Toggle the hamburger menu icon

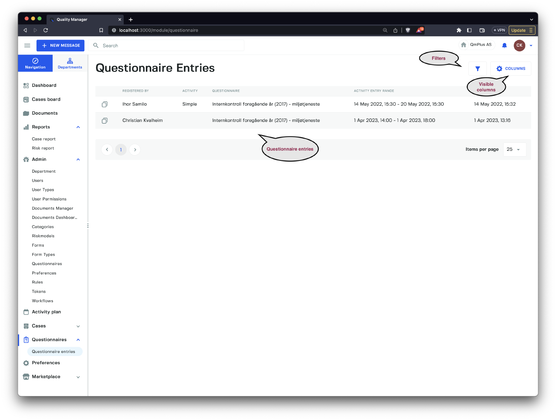pos(27,46)
